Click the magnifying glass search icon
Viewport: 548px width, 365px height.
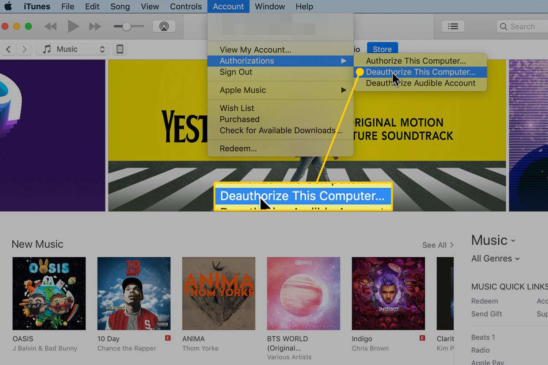coord(503,27)
